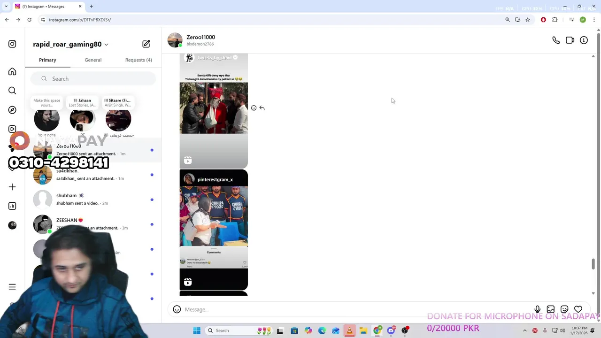Open the Instagram logo home link

coord(12,44)
